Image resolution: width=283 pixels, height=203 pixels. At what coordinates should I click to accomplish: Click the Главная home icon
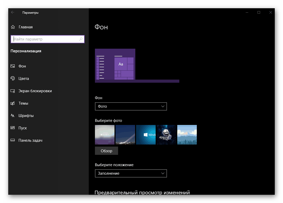[x=13, y=27]
